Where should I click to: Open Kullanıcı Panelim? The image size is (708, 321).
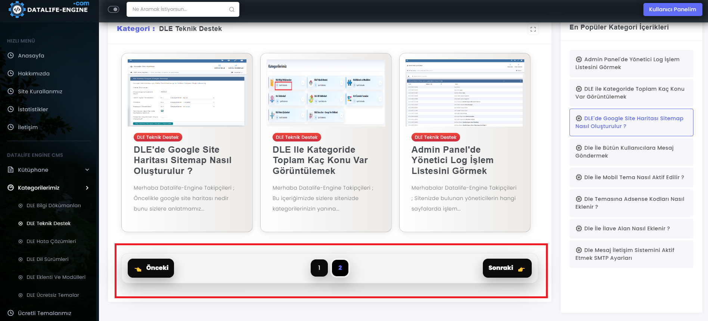click(672, 9)
